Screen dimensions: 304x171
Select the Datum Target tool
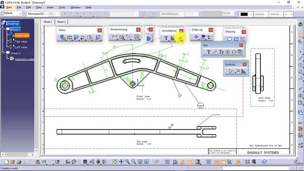(234, 52)
